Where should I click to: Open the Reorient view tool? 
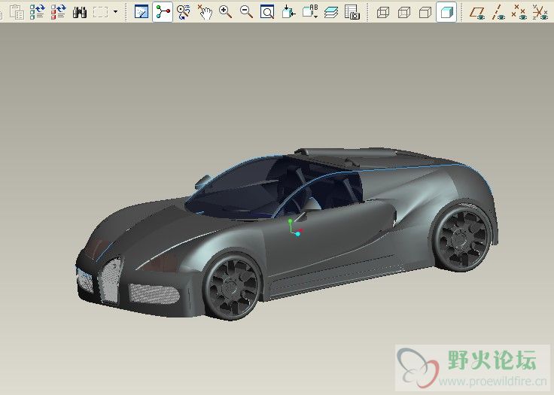(x=288, y=12)
